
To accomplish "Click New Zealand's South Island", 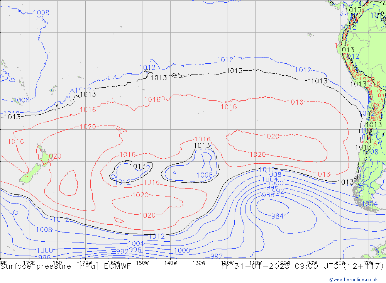I will [33, 172].
